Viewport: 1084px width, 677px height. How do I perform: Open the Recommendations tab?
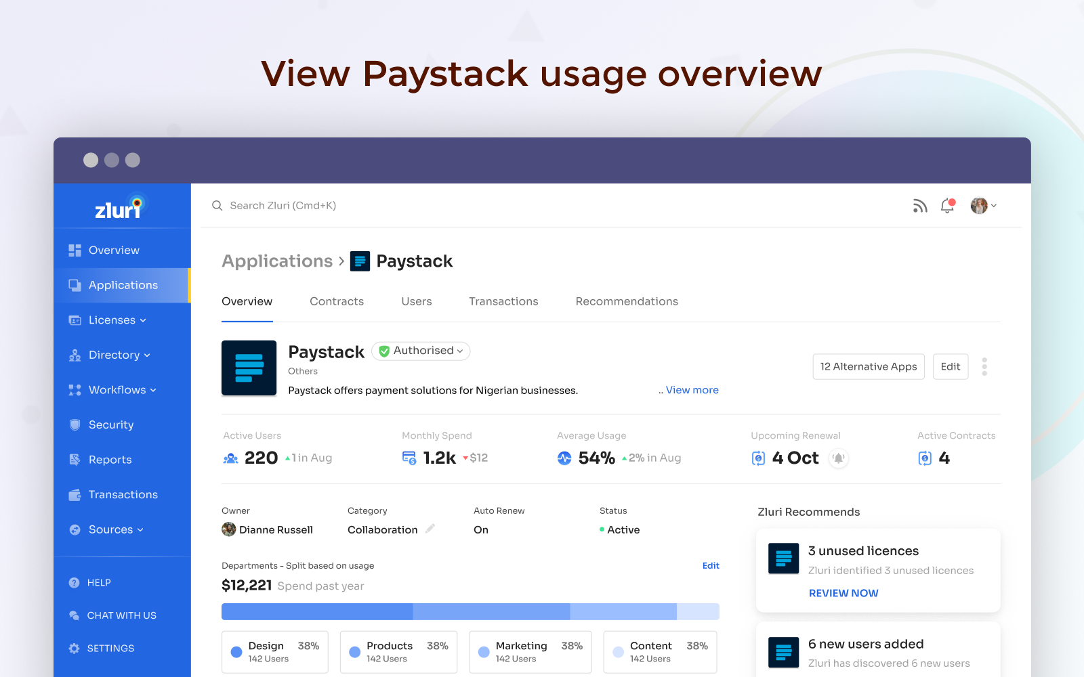(x=627, y=302)
